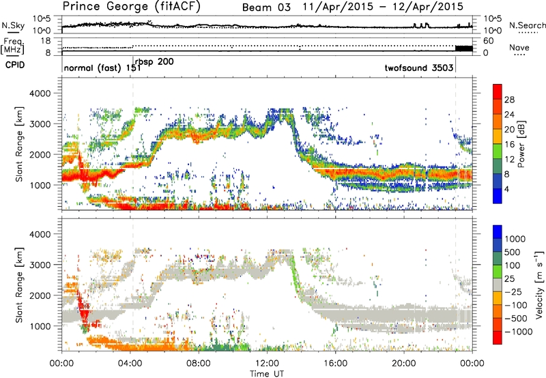Click the "500" label on the Velocity colorbar

(x=512, y=252)
